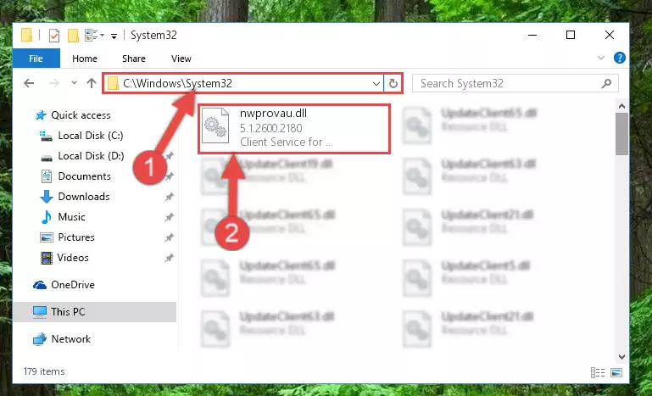652x396 pixels.
Task: Switch to the View ribbon tab
Action: (x=181, y=59)
